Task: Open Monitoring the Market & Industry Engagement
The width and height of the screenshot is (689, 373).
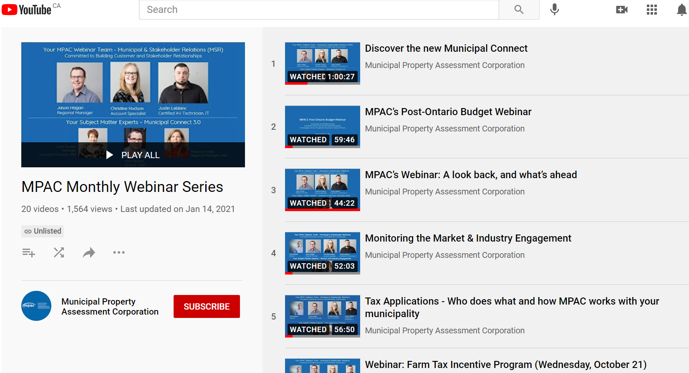Action: tap(468, 238)
